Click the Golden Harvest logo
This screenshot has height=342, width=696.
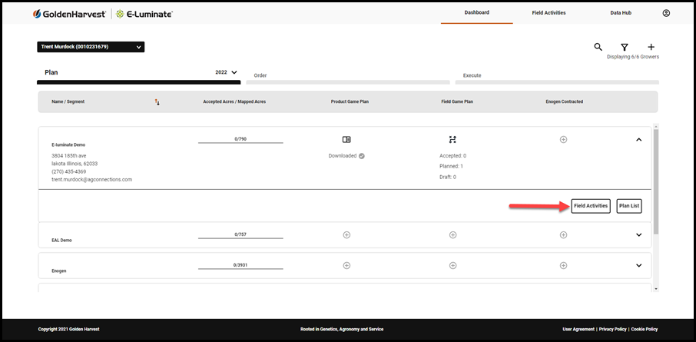coord(69,14)
